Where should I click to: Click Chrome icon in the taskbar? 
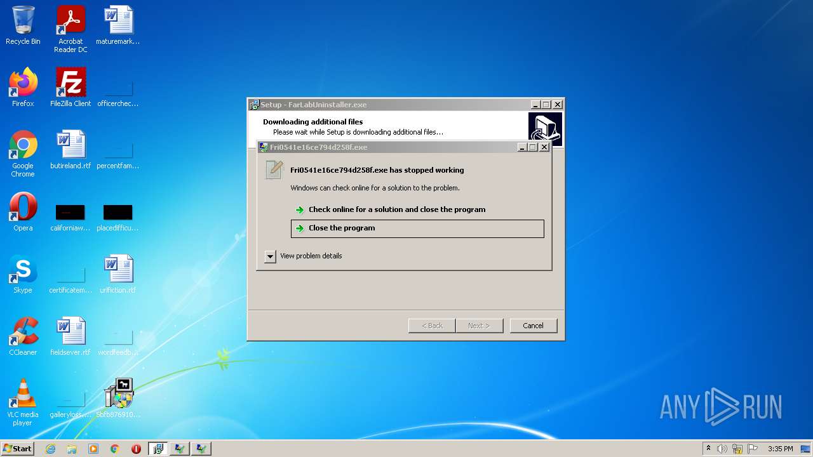[x=115, y=449]
